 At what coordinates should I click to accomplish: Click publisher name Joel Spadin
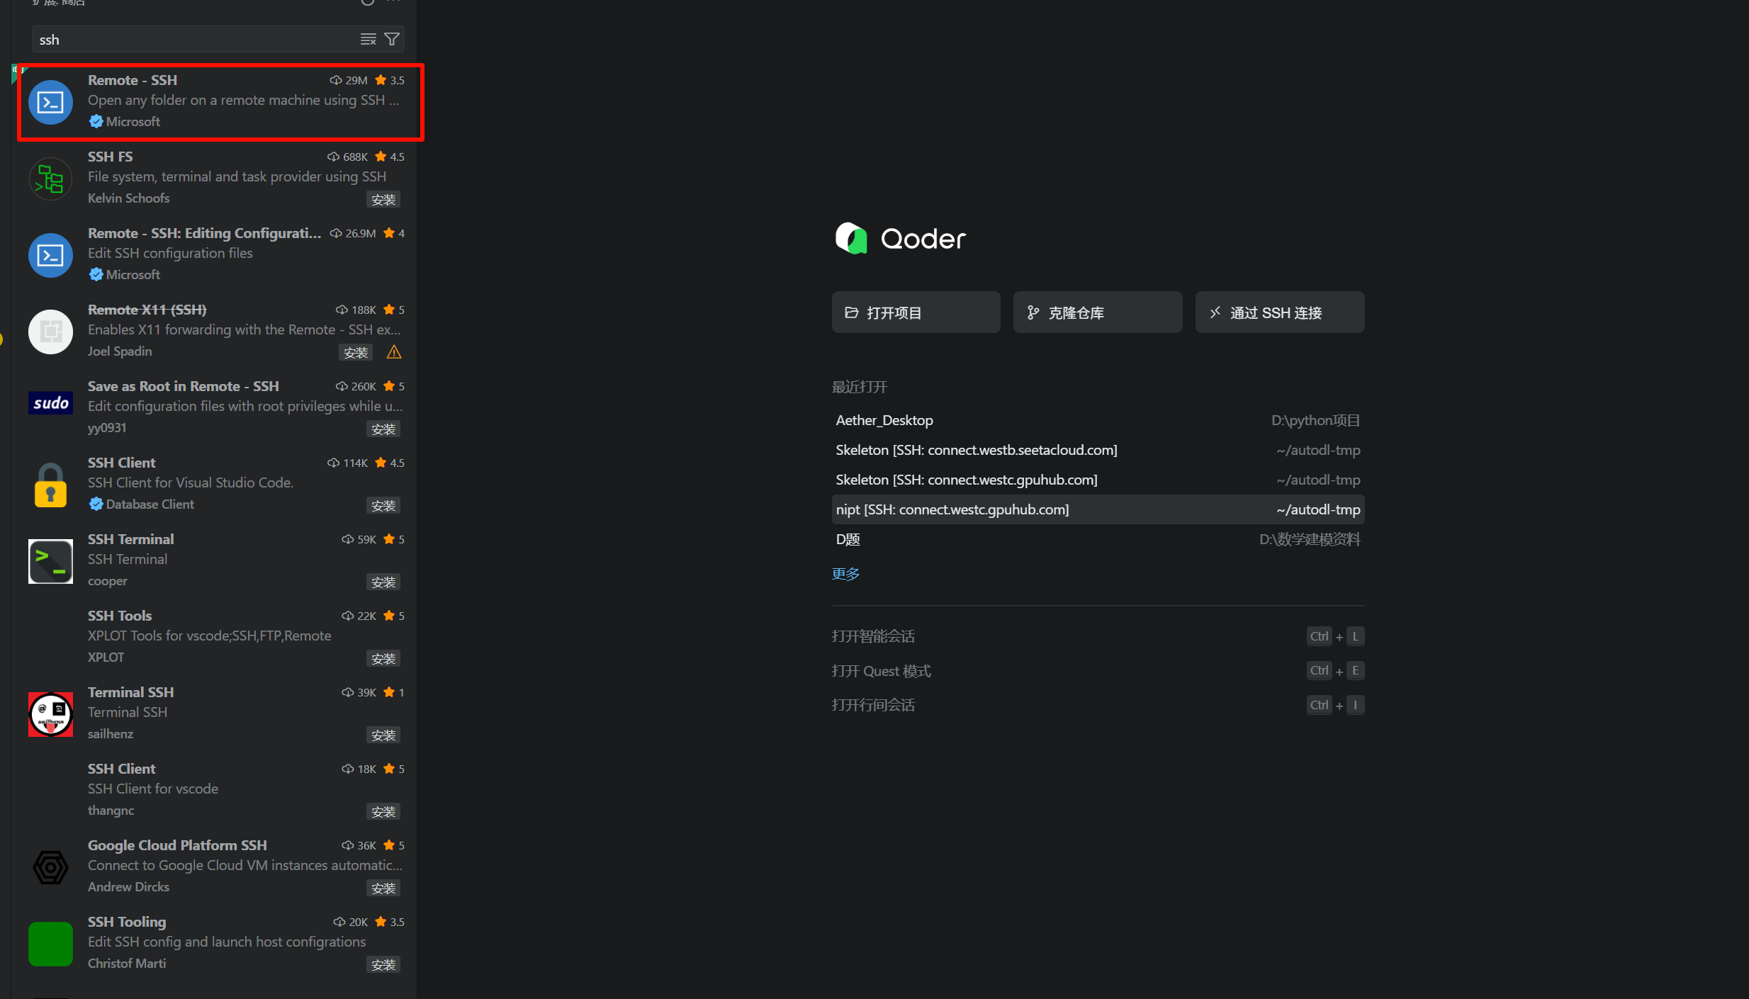pos(120,351)
